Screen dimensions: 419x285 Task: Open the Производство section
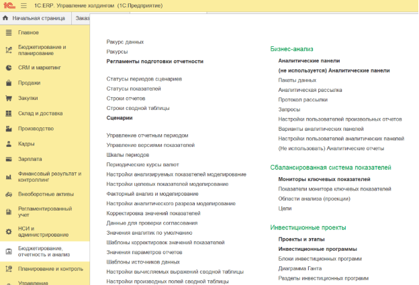pos(36,129)
